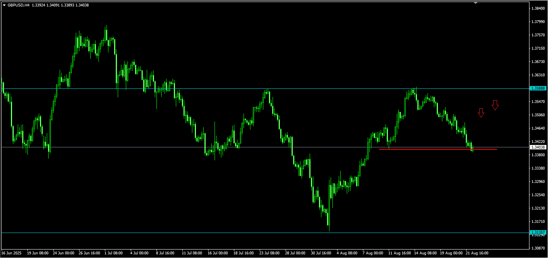Click the 30 Jul 16:00 time label
This screenshot has height=258, width=548.
321,253
